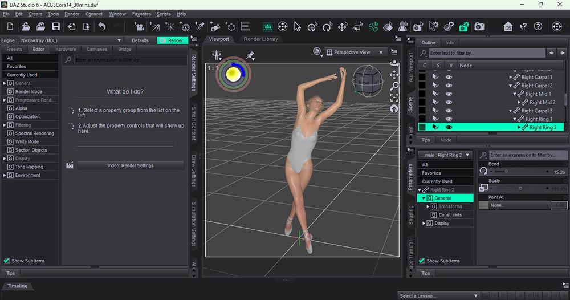This screenshot has width=570, height=300.
Task: Switch to the Render Library tab
Action: tap(260, 39)
